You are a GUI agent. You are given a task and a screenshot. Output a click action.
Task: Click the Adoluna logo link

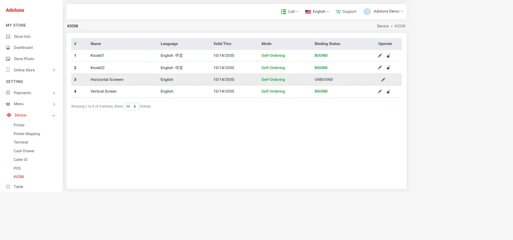[x=15, y=10]
